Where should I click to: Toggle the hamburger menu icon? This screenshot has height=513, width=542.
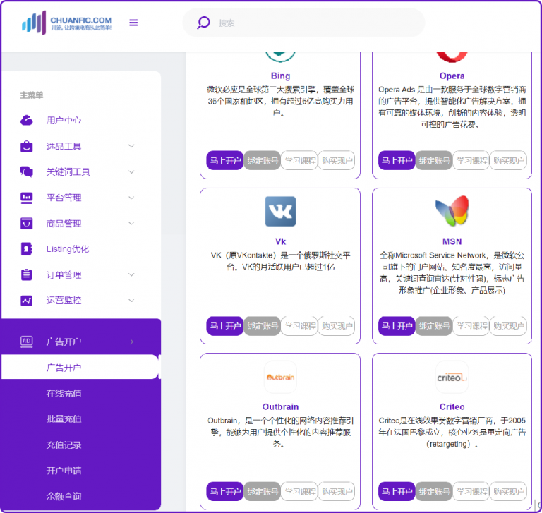click(133, 23)
